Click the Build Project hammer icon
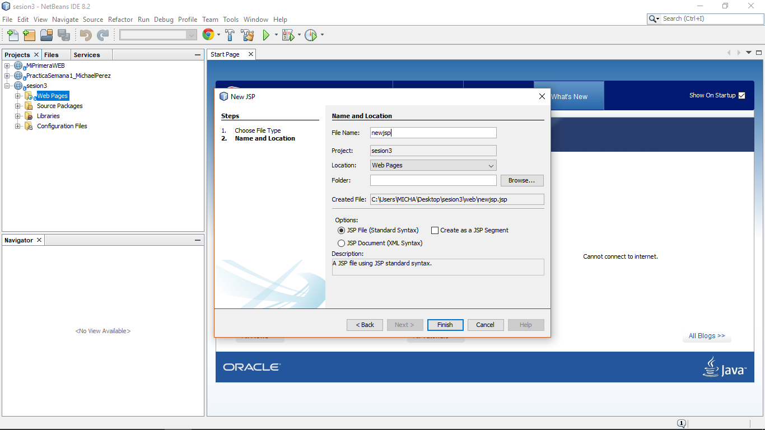 click(x=230, y=35)
